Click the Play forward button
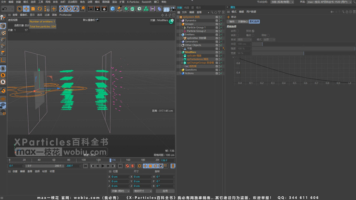Image resolution: width=356 pixels, height=200 pixels. (x=103, y=166)
